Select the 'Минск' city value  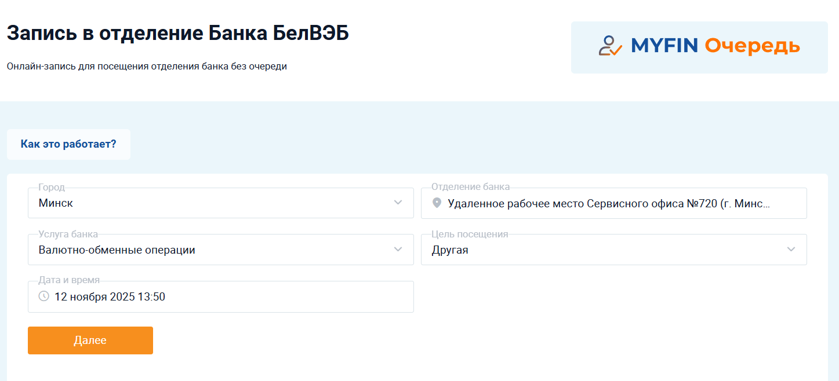[56, 203]
